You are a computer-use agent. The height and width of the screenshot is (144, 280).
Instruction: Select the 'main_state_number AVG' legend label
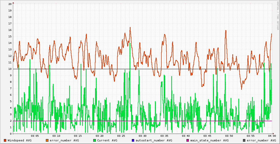click(x=210, y=140)
